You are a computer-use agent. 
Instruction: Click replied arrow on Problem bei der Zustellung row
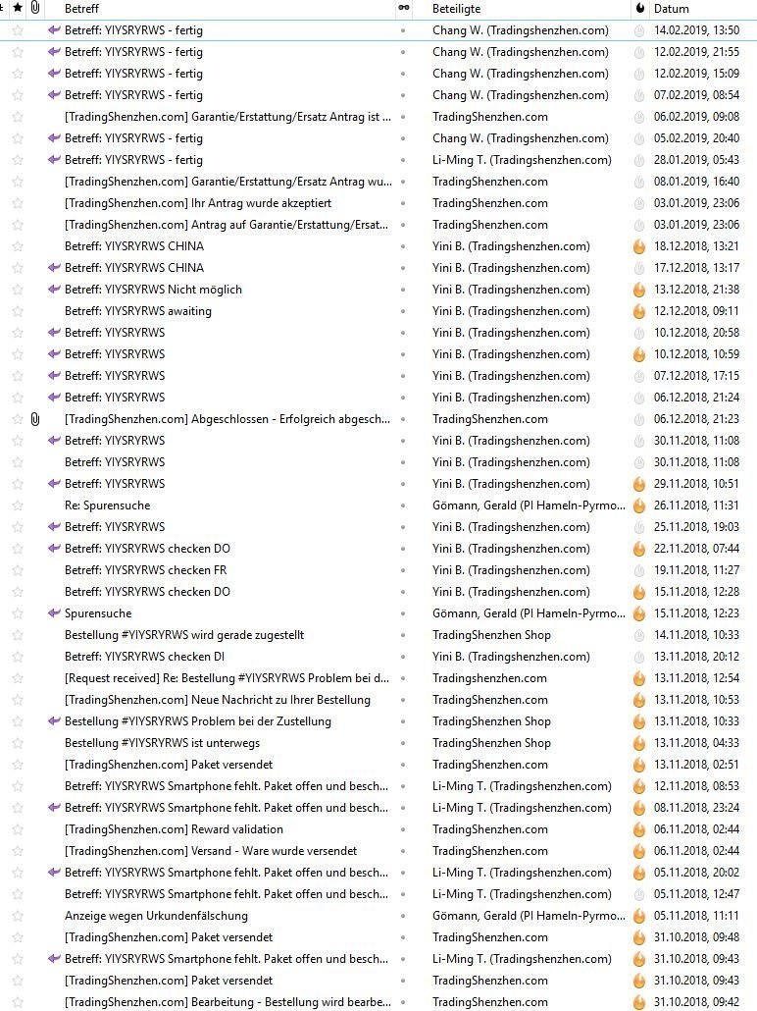[x=54, y=721]
